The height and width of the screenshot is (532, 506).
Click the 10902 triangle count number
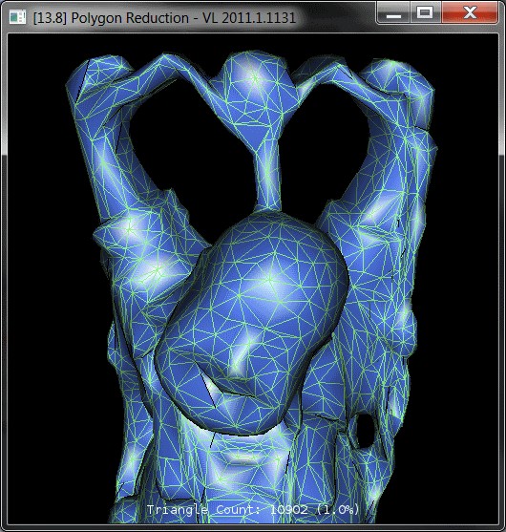(x=289, y=510)
